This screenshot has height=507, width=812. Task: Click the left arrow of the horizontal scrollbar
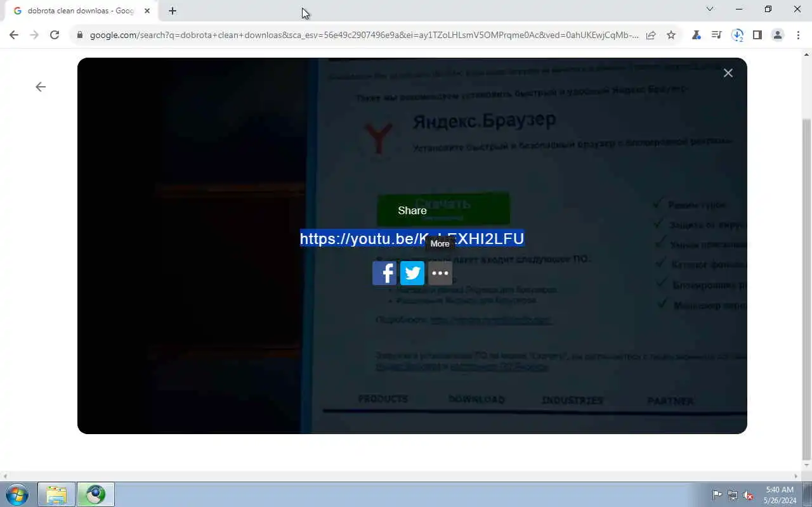click(x=5, y=476)
